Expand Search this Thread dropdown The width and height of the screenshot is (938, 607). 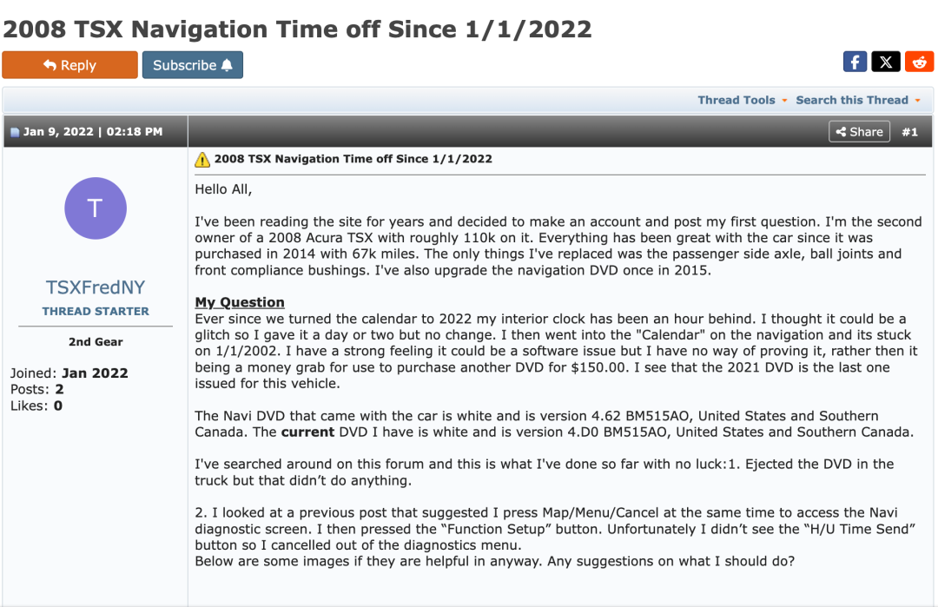pos(858,100)
